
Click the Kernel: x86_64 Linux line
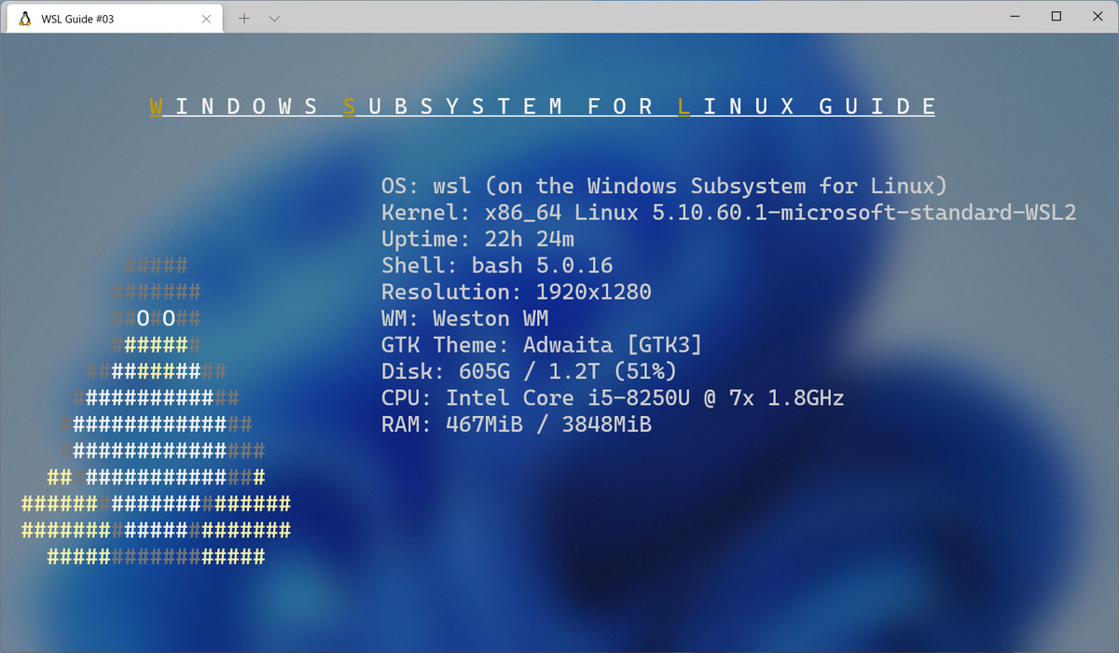point(729,213)
